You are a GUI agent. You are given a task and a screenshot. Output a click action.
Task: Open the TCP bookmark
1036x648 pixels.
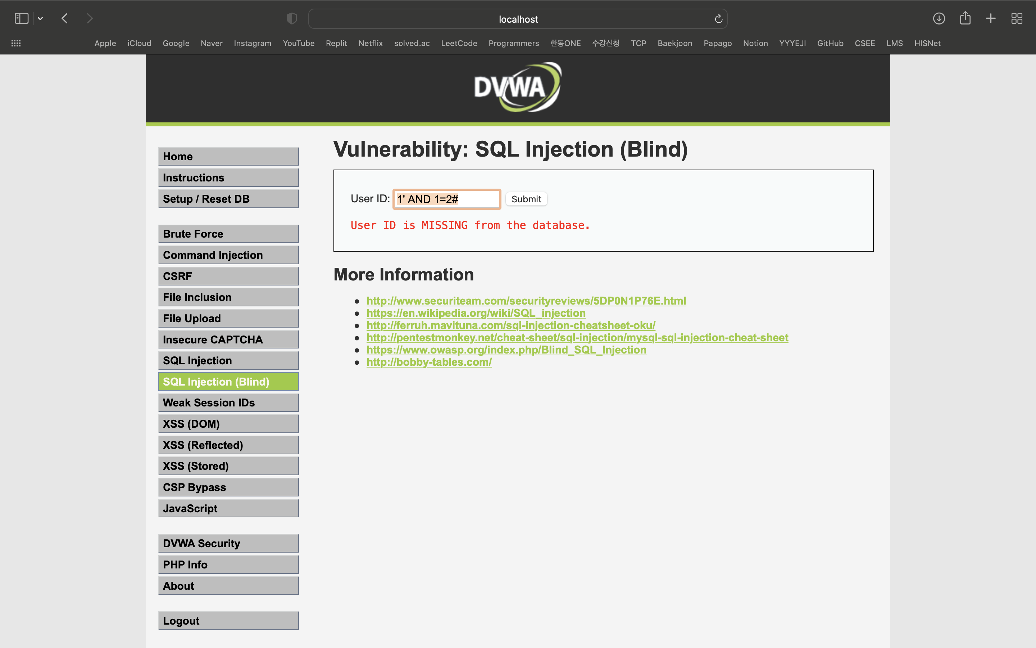point(638,43)
